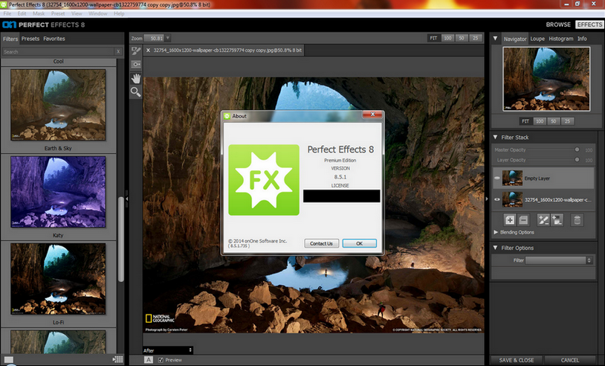Switch to the Info tab
Image resolution: width=605 pixels, height=366 pixels.
(582, 39)
